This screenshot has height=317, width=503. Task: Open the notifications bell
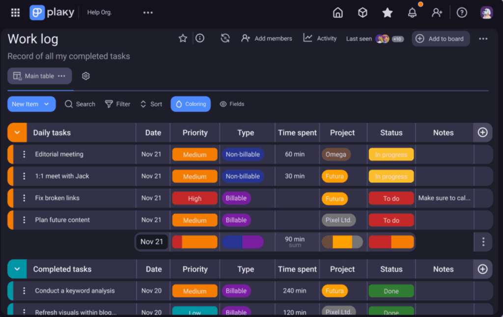point(413,13)
